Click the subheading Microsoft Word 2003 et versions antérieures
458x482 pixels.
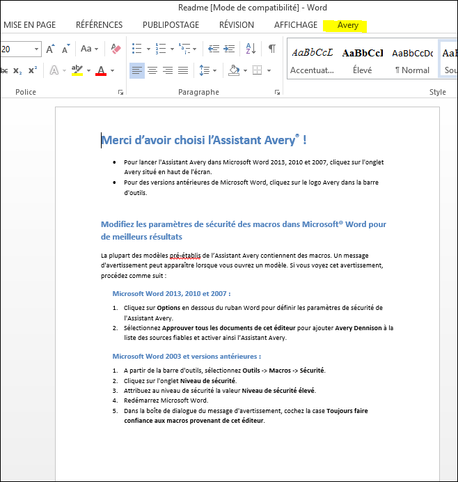tap(187, 356)
